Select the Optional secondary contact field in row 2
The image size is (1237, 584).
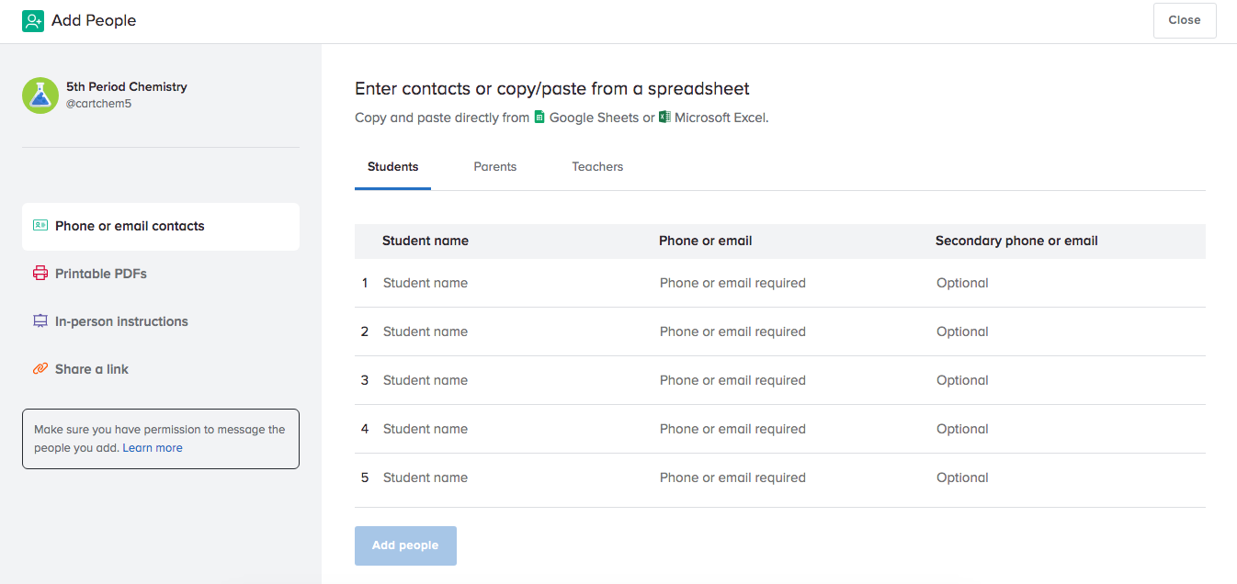1067,331
